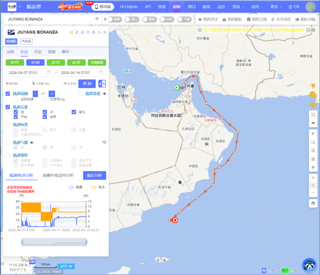Collapse the ship panel with the up chevron

[99, 32]
